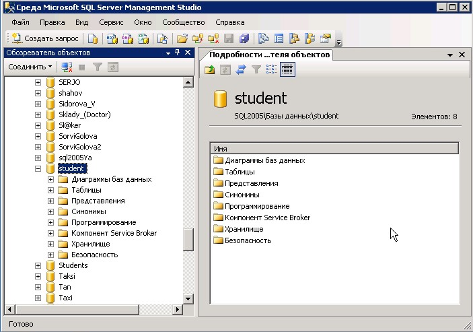Click the Filter icon in Object Explorer

(x=97, y=67)
